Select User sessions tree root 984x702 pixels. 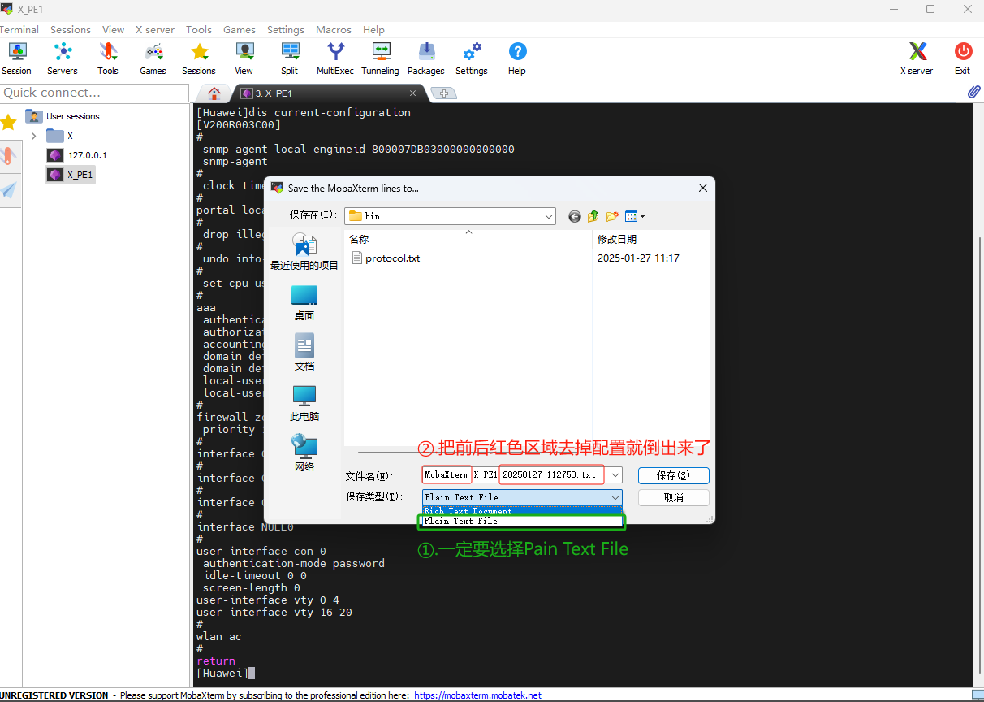63,116
